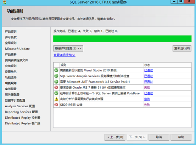Select the KB2919355 安装 rule text
196x147 pixels.
pyautogui.click(x=71, y=104)
